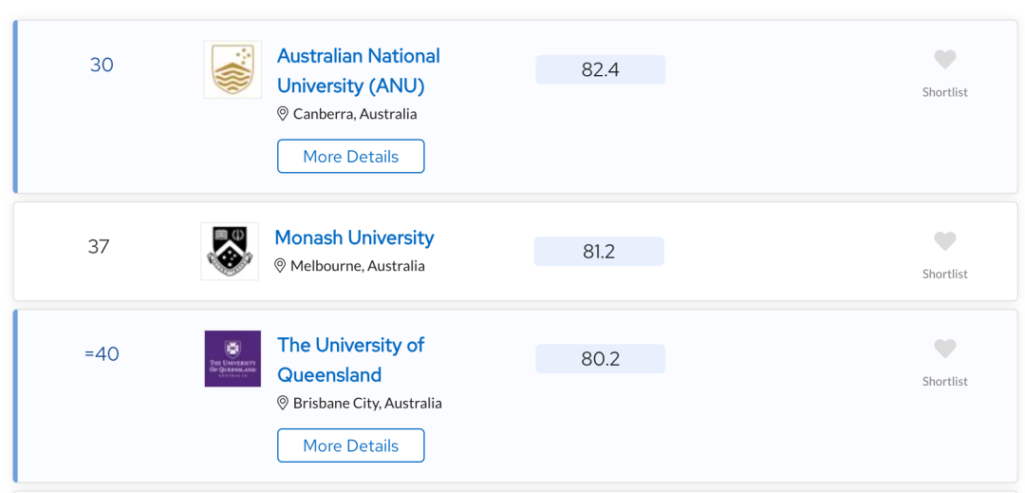Click the 82.4 overall score badge

600,69
